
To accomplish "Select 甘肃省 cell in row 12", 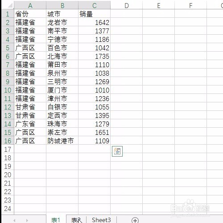I will (x=30, y=107).
